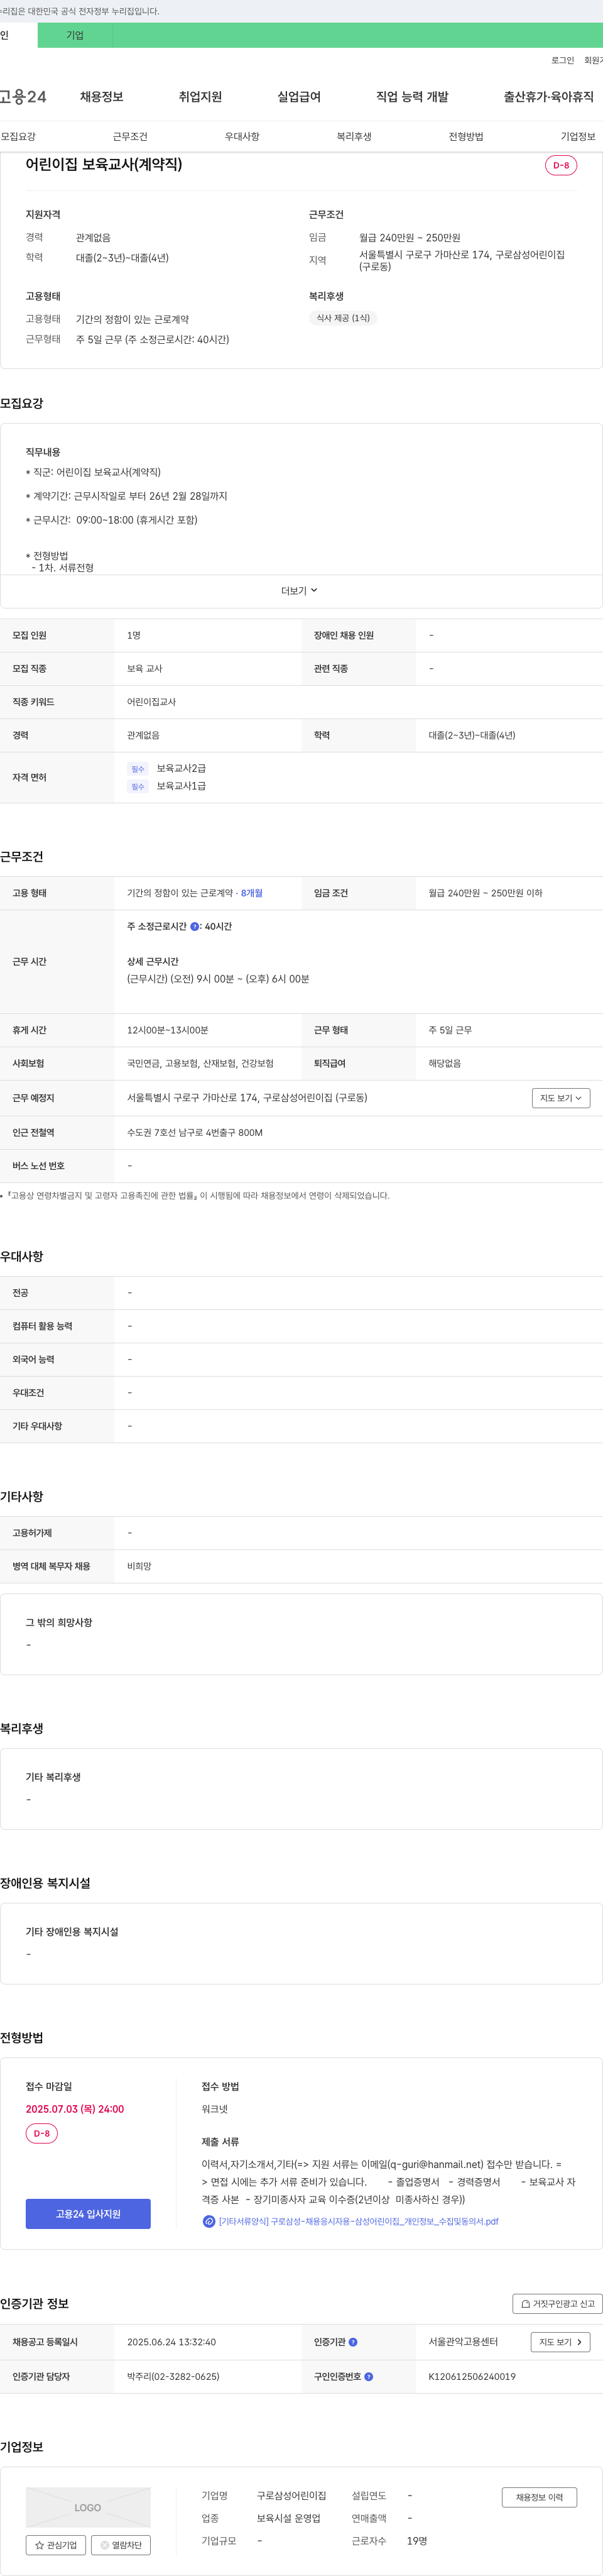The width and height of the screenshot is (603, 2576).
Task: Click the registration time 2025.06.24 13:32:40
Action: tap(171, 2342)
